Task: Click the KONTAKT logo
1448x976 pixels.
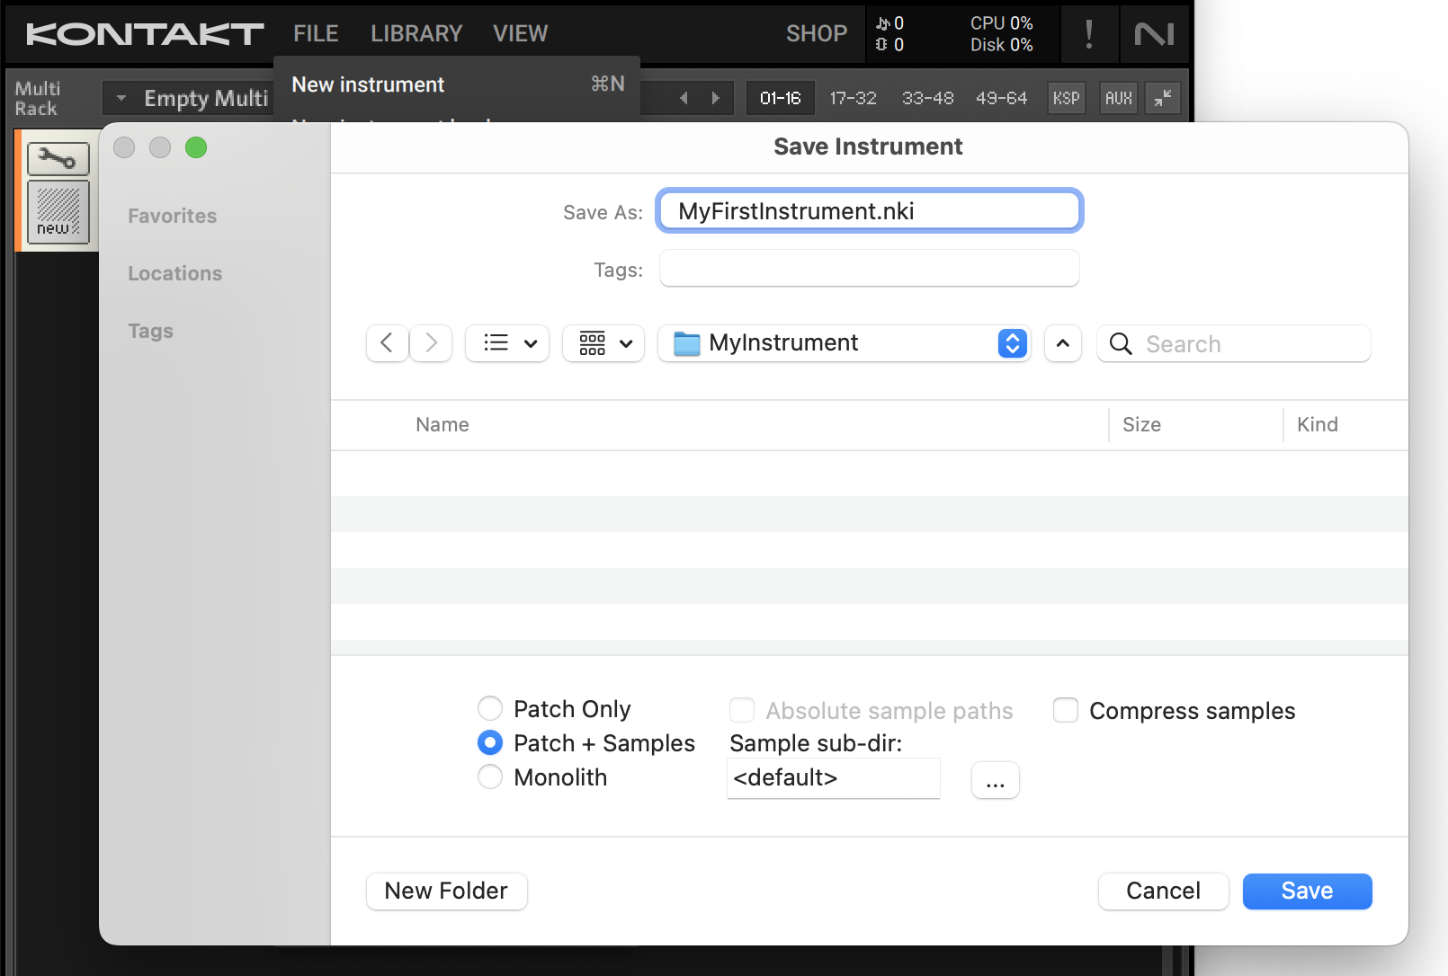Action: 145,34
